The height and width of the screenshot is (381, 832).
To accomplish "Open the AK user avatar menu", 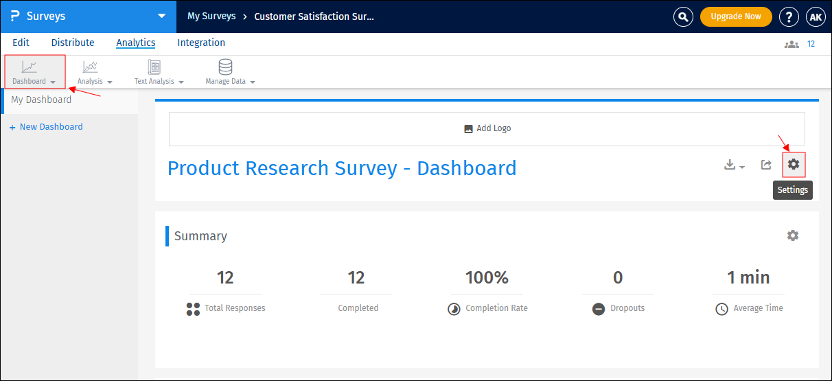I will pyautogui.click(x=816, y=16).
